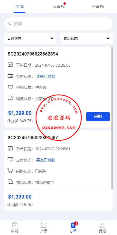The image size is (117, 235).
Task: Click calendar icon beside 2024-07-06 02:35:53
Action: [x=10, y=65]
